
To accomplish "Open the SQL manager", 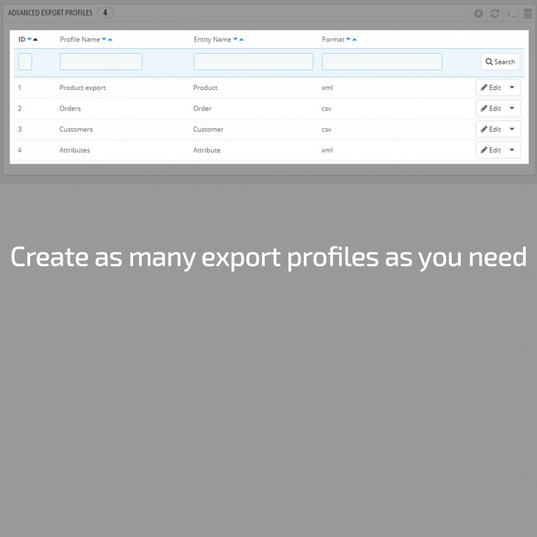I will 528,13.
